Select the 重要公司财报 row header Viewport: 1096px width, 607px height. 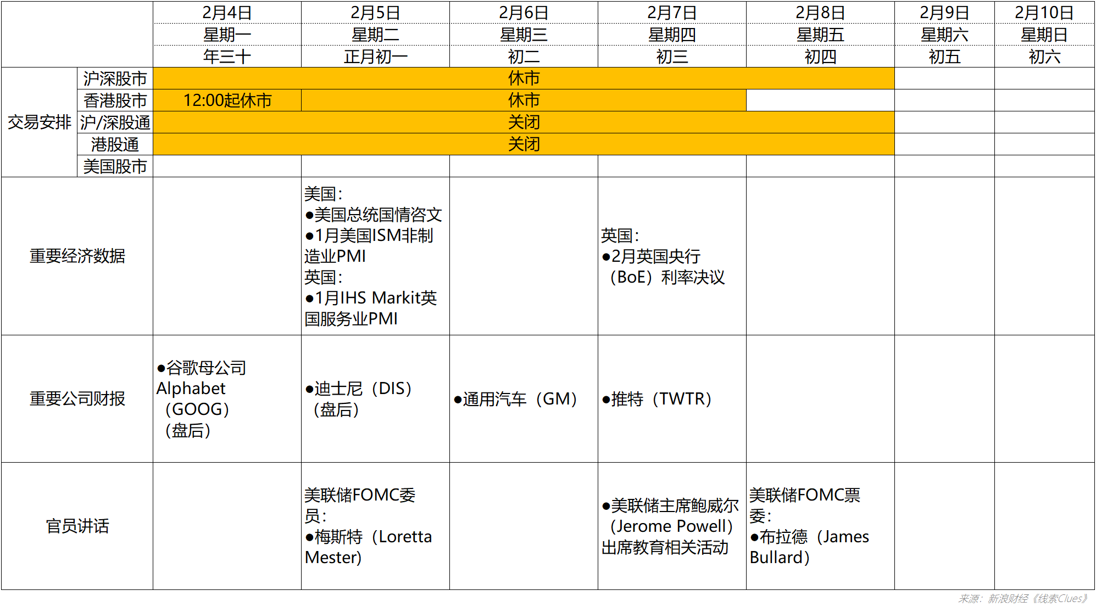click(x=77, y=398)
